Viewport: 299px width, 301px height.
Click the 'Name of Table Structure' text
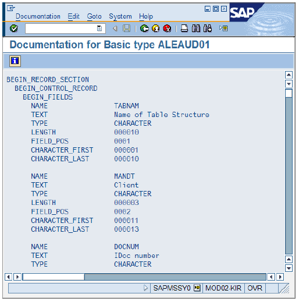[x=162, y=115]
